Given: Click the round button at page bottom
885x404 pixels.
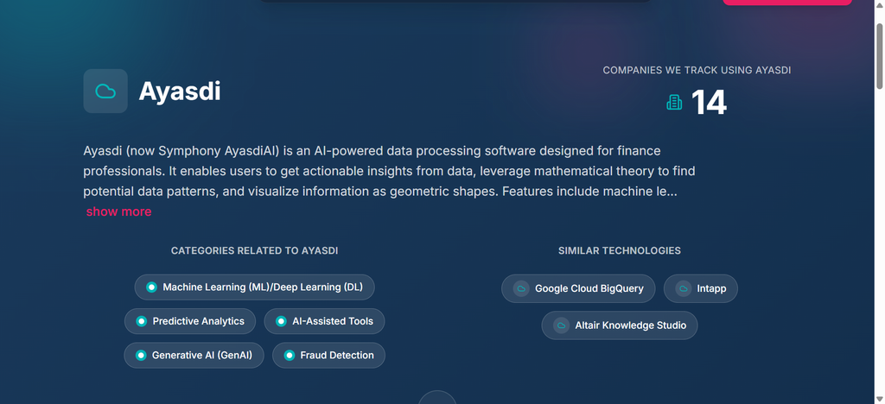Looking at the screenshot, I should 436,397.
